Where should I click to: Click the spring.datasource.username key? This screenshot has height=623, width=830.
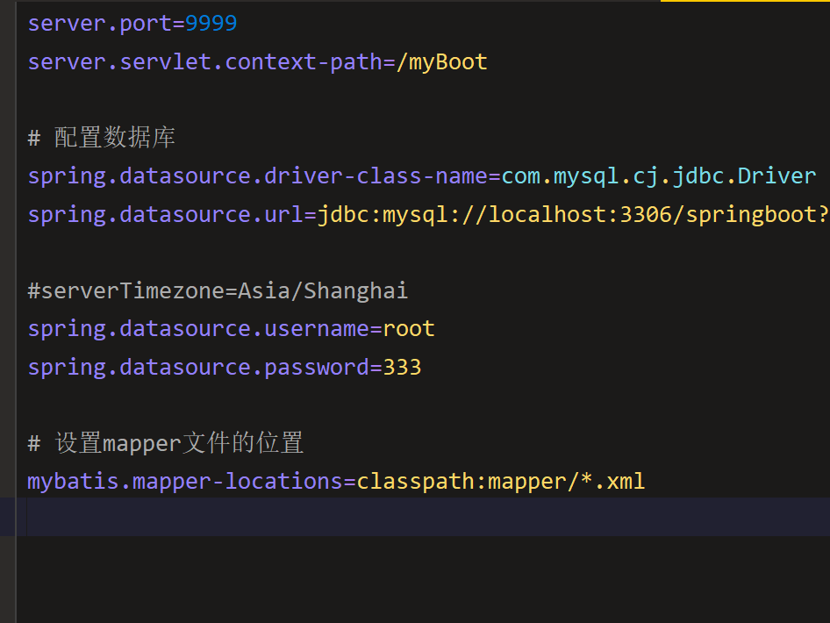click(x=197, y=329)
